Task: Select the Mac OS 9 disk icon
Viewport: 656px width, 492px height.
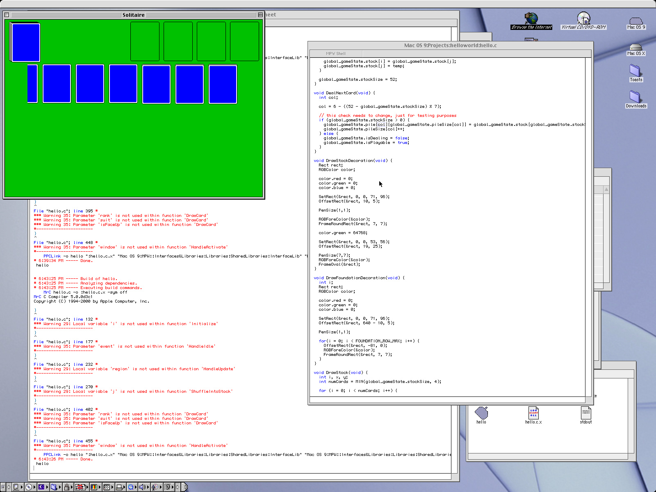Action: point(636,23)
